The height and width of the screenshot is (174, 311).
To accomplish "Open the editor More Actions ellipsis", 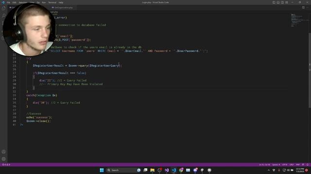I will [x=308, y=8].
